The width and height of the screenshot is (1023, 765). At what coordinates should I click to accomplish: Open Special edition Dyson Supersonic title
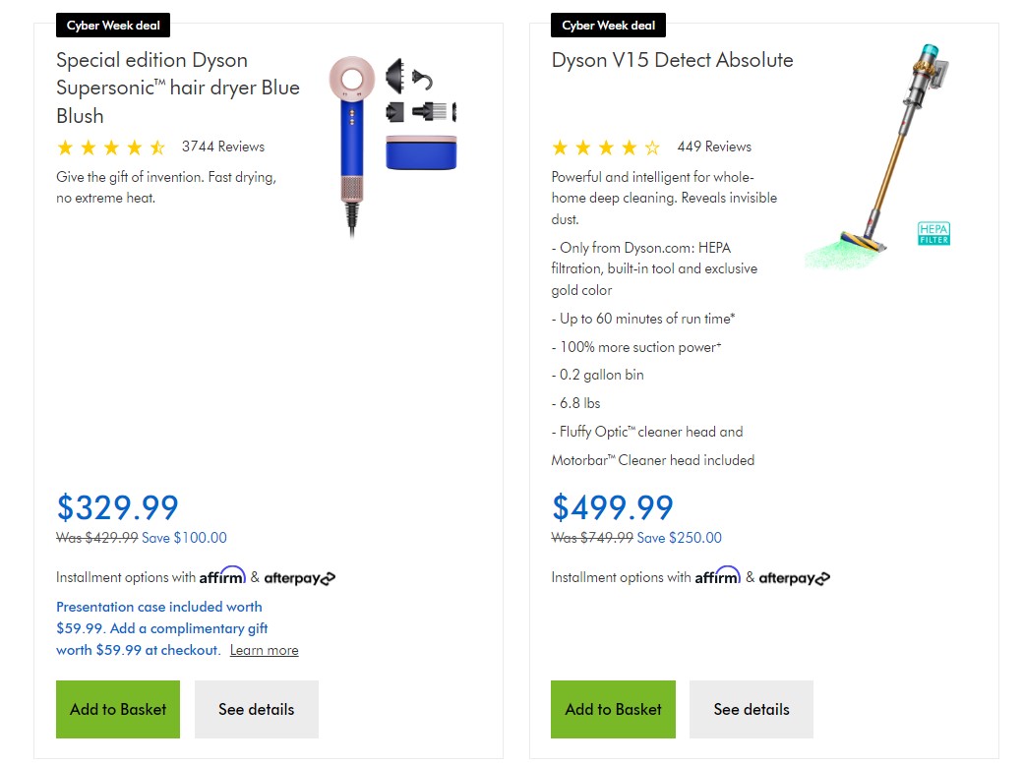(178, 88)
